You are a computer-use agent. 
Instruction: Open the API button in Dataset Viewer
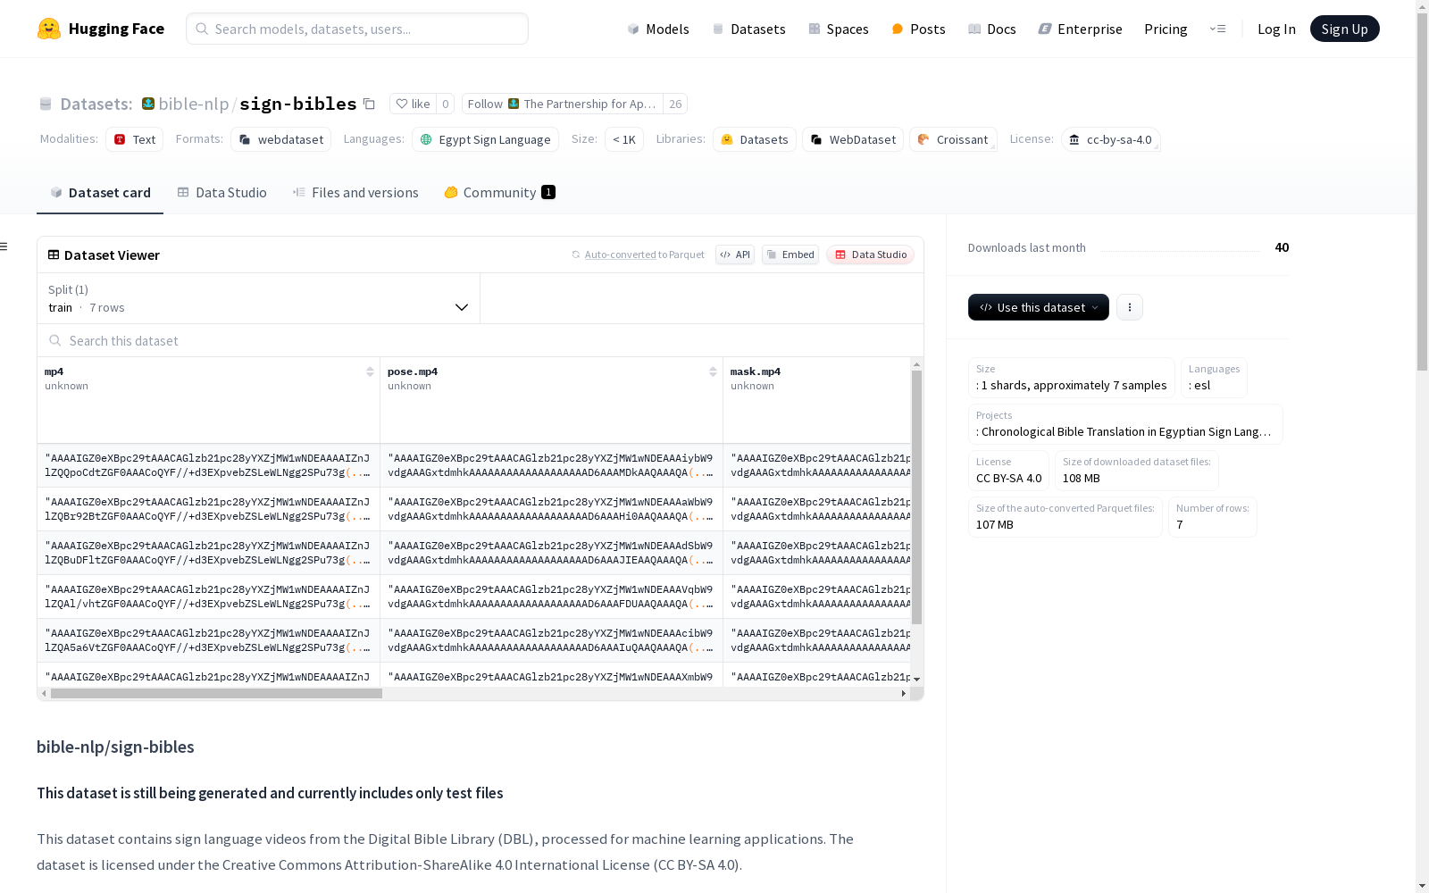click(735, 255)
